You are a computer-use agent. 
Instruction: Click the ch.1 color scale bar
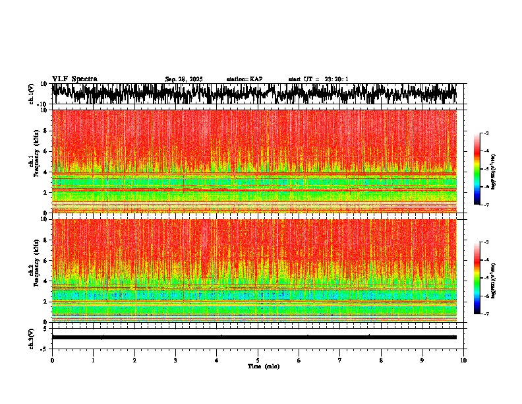coord(477,169)
